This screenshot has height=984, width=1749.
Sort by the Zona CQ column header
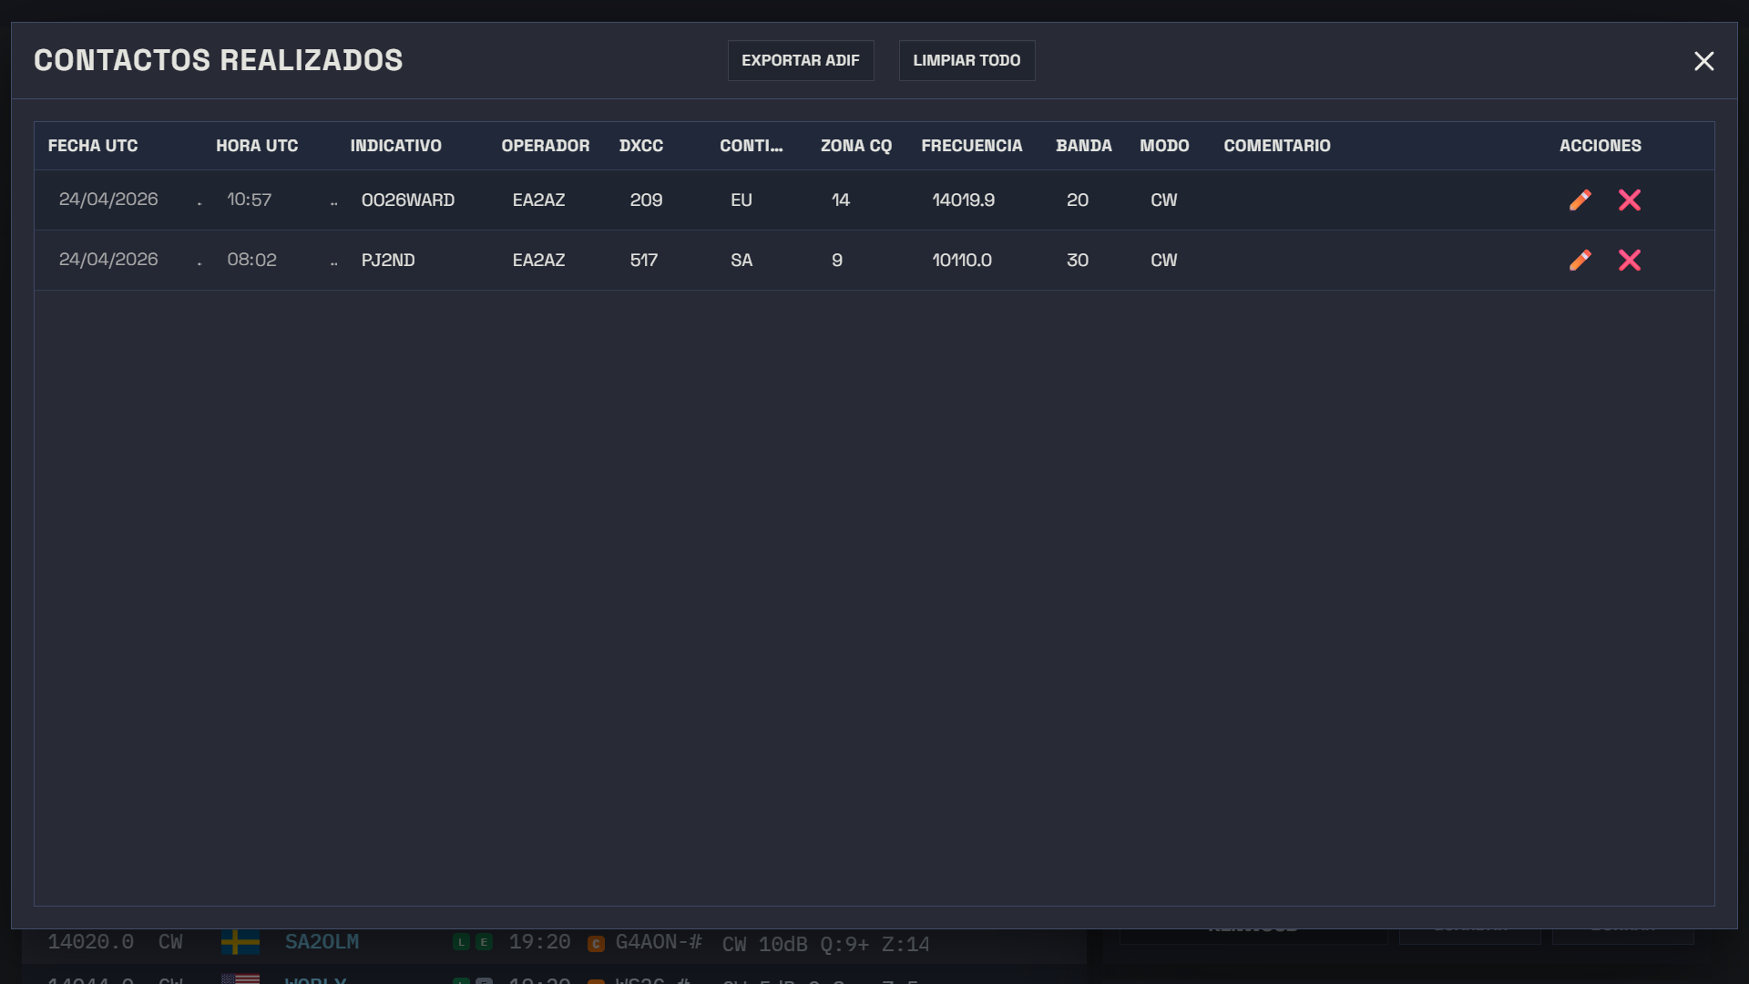pos(855,146)
